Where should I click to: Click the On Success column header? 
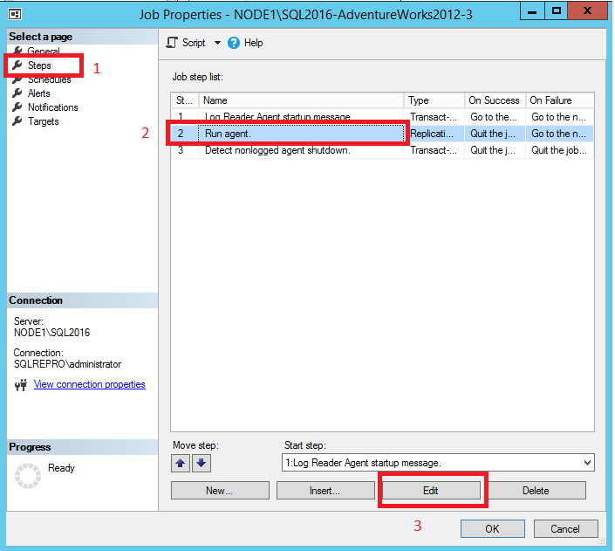tap(495, 100)
